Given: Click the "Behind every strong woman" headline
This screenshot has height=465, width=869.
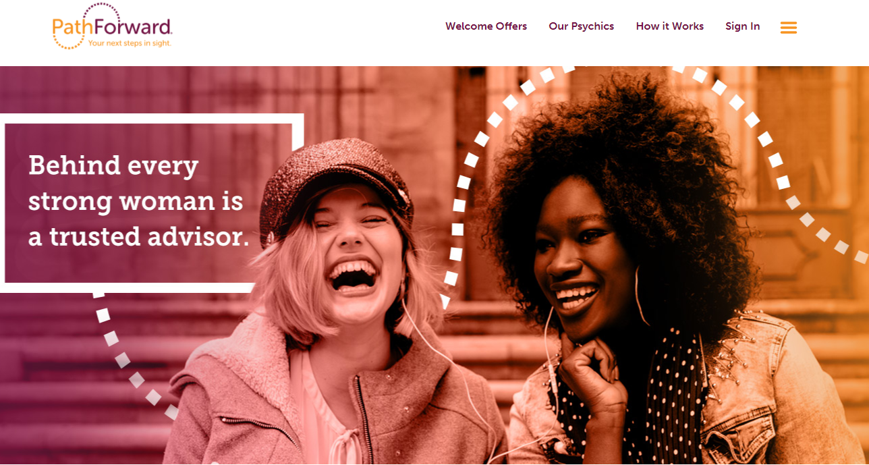Looking at the screenshot, I should coord(136,184).
